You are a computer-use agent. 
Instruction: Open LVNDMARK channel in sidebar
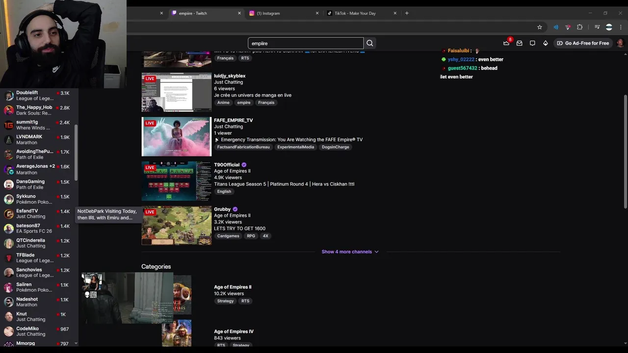39,140
